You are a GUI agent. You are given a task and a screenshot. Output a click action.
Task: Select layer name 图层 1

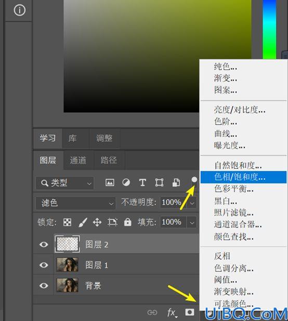pyautogui.click(x=97, y=265)
